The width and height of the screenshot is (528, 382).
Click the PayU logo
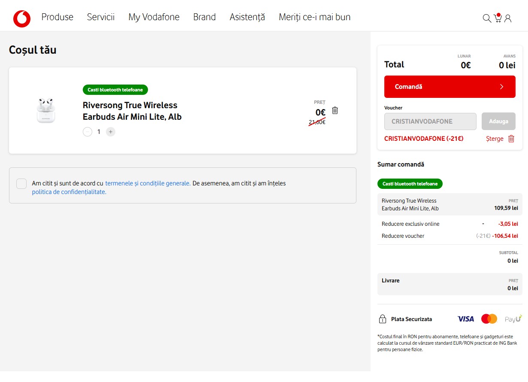click(x=513, y=319)
